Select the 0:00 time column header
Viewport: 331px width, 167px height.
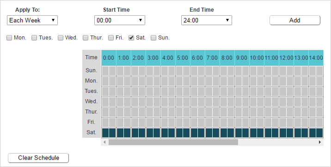coord(109,58)
